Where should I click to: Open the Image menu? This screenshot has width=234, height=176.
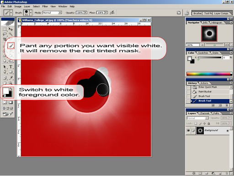[x=18, y=6]
